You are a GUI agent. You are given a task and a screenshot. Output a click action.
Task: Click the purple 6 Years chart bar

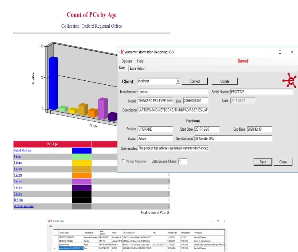tap(103, 108)
